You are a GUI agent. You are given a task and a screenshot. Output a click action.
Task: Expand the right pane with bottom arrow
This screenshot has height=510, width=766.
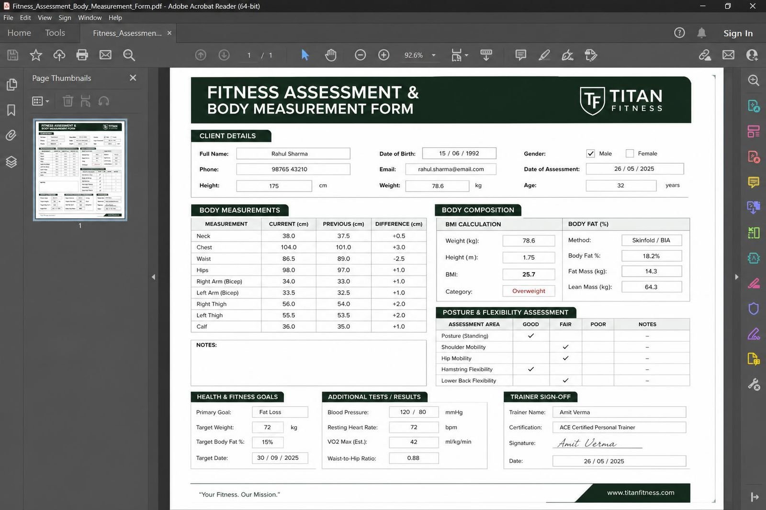tap(755, 497)
